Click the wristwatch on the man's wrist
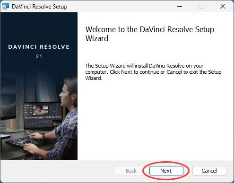Viewport: 234px width, 183px height. click(44, 136)
